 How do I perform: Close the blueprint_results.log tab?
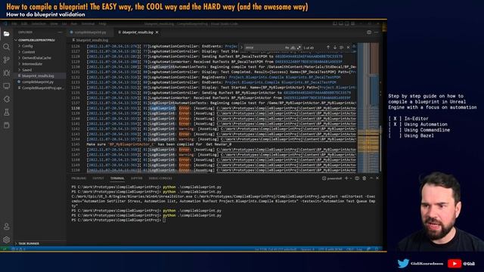[157, 32]
